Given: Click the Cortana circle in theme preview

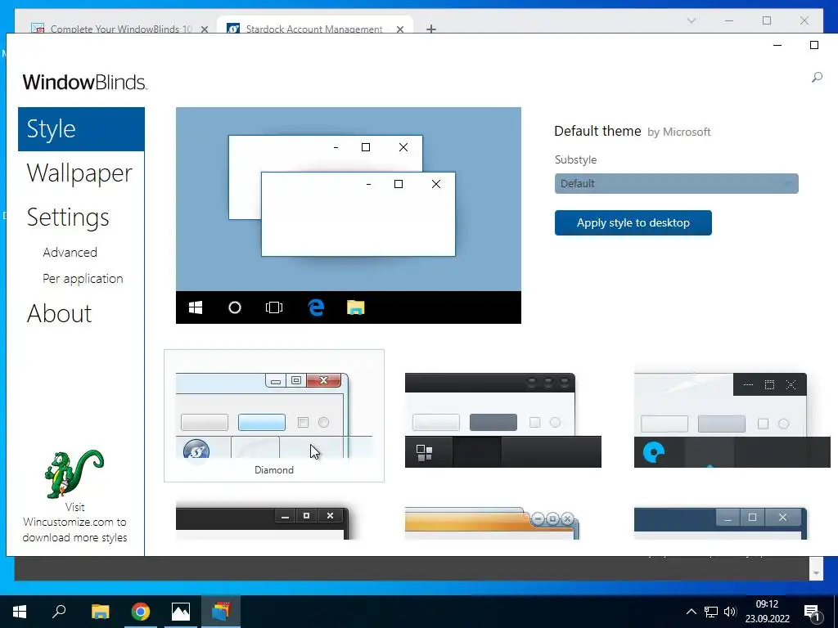Looking at the screenshot, I should click(x=235, y=307).
